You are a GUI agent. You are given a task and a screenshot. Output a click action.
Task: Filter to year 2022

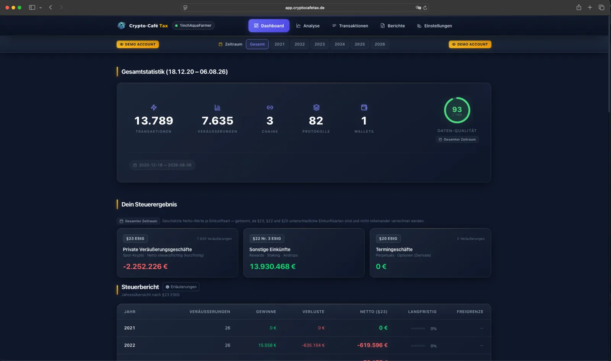[300, 44]
